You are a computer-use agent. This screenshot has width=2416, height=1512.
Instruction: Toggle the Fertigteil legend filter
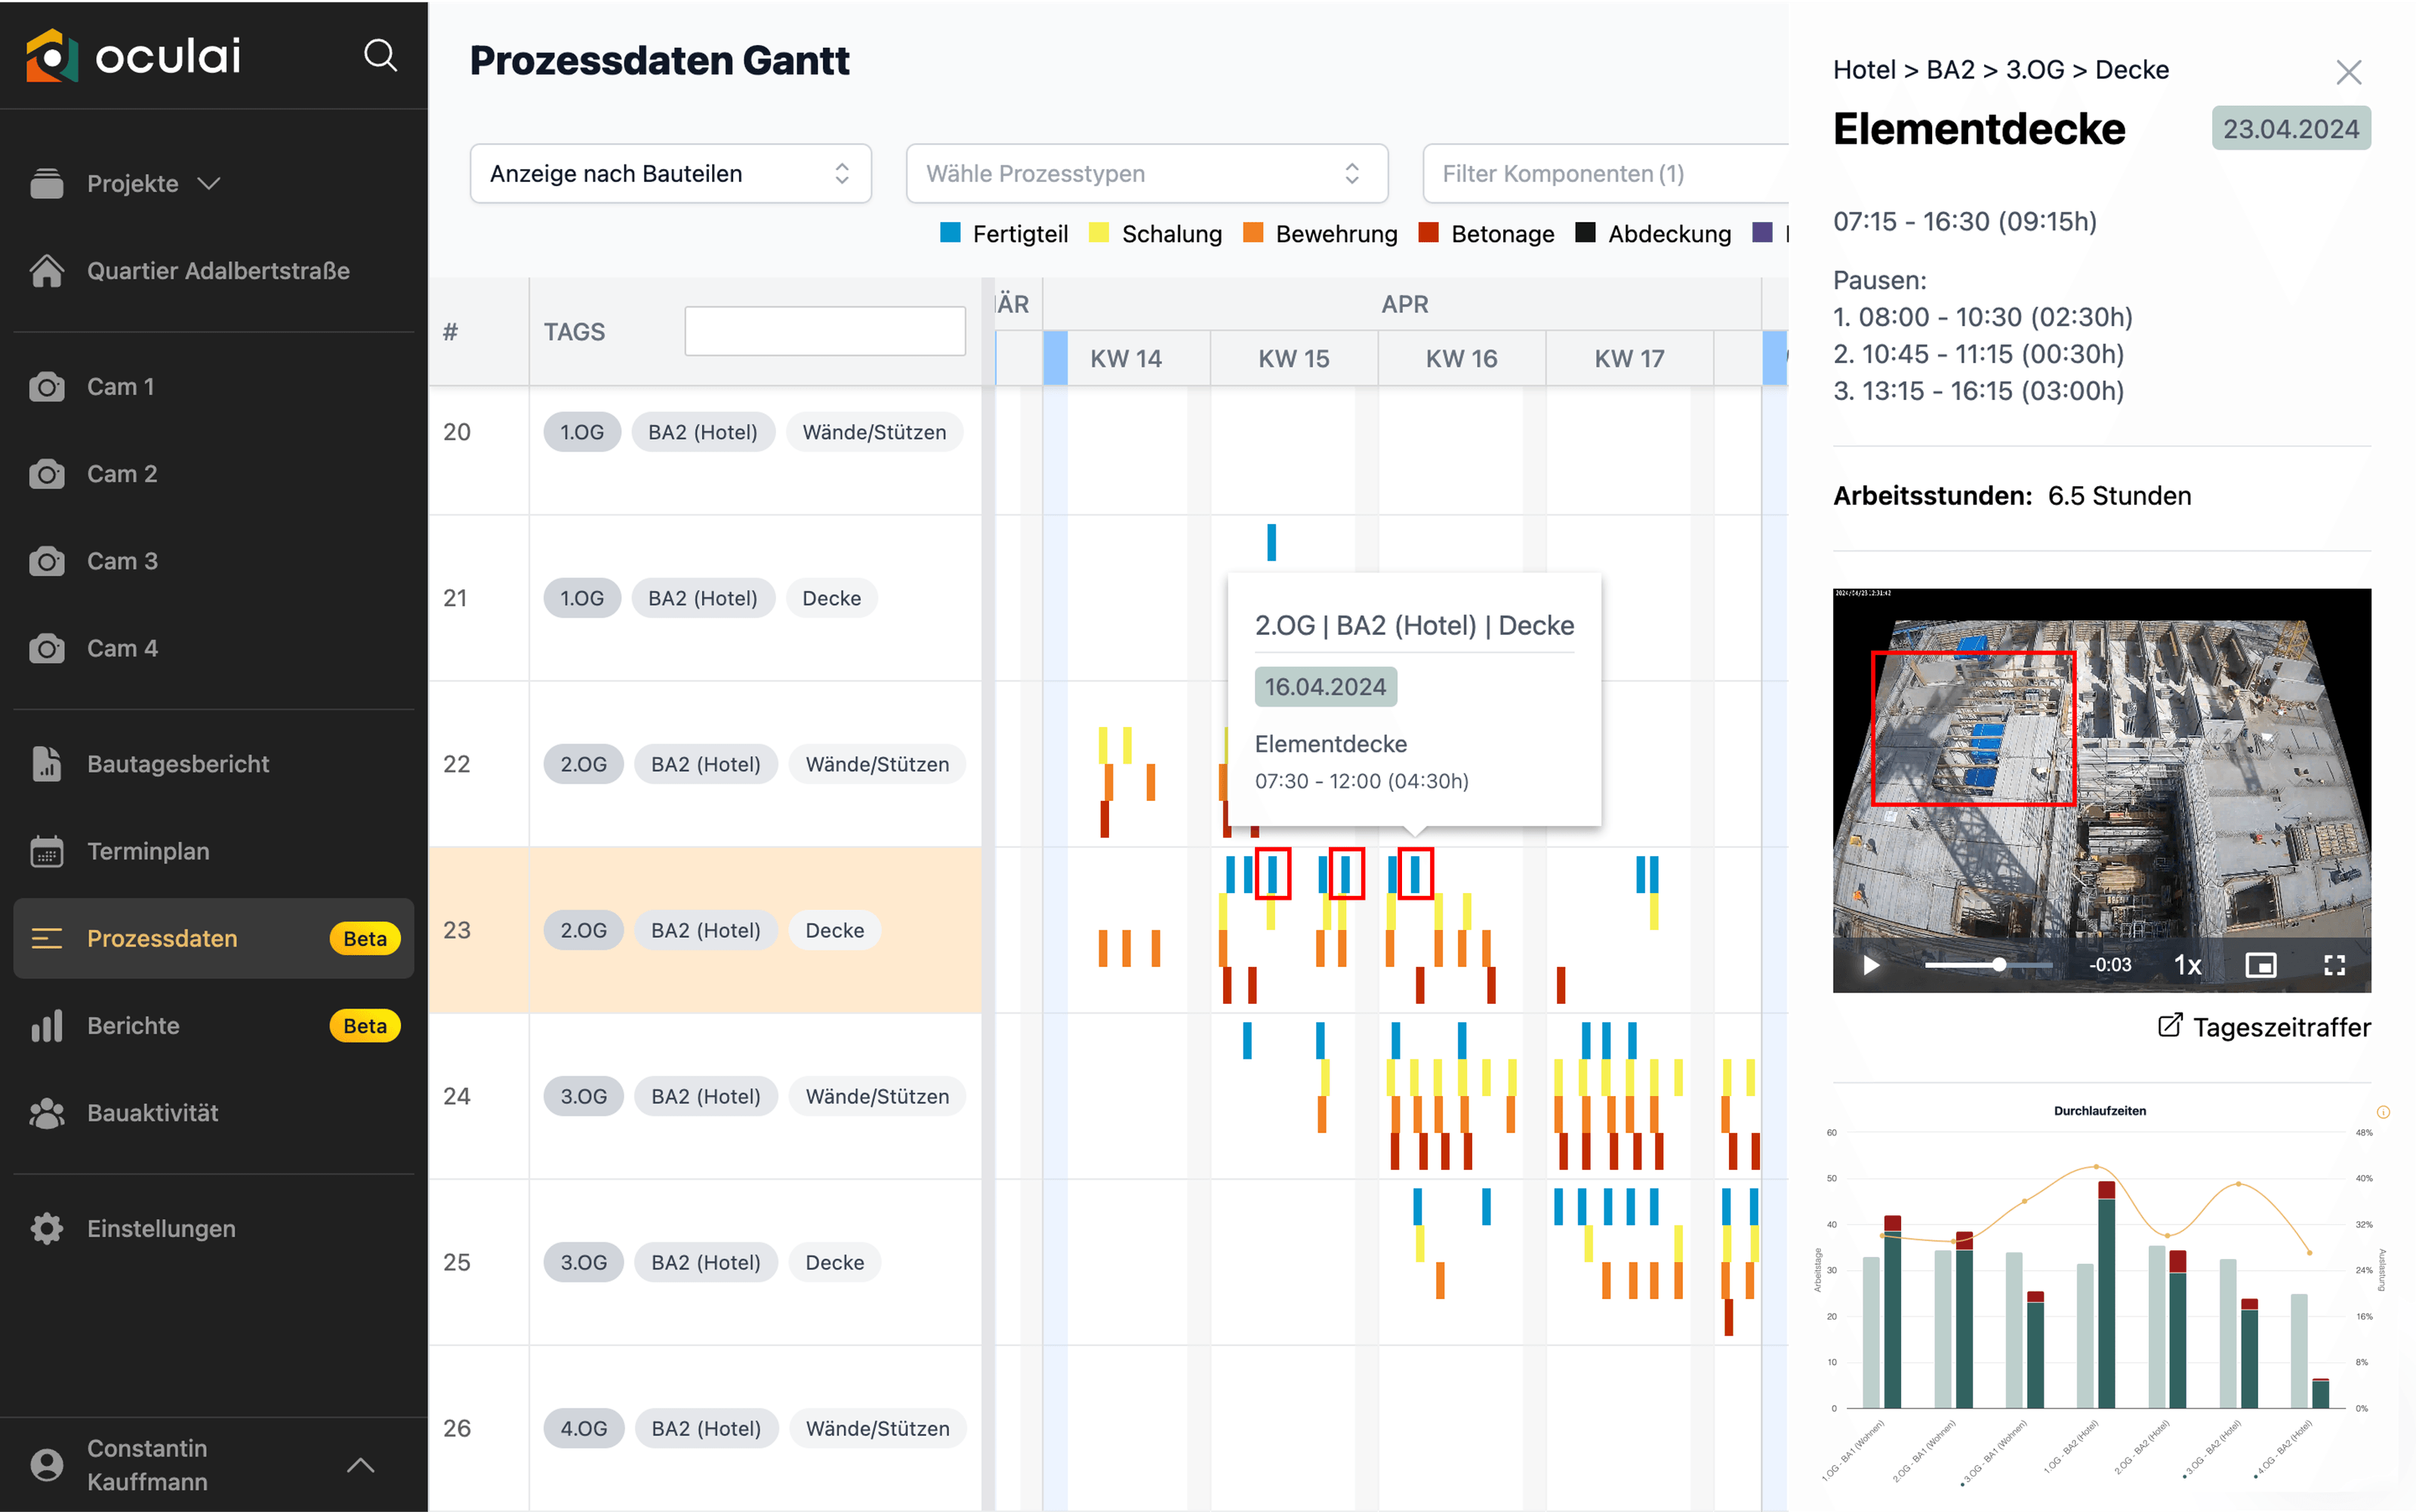tap(1004, 233)
